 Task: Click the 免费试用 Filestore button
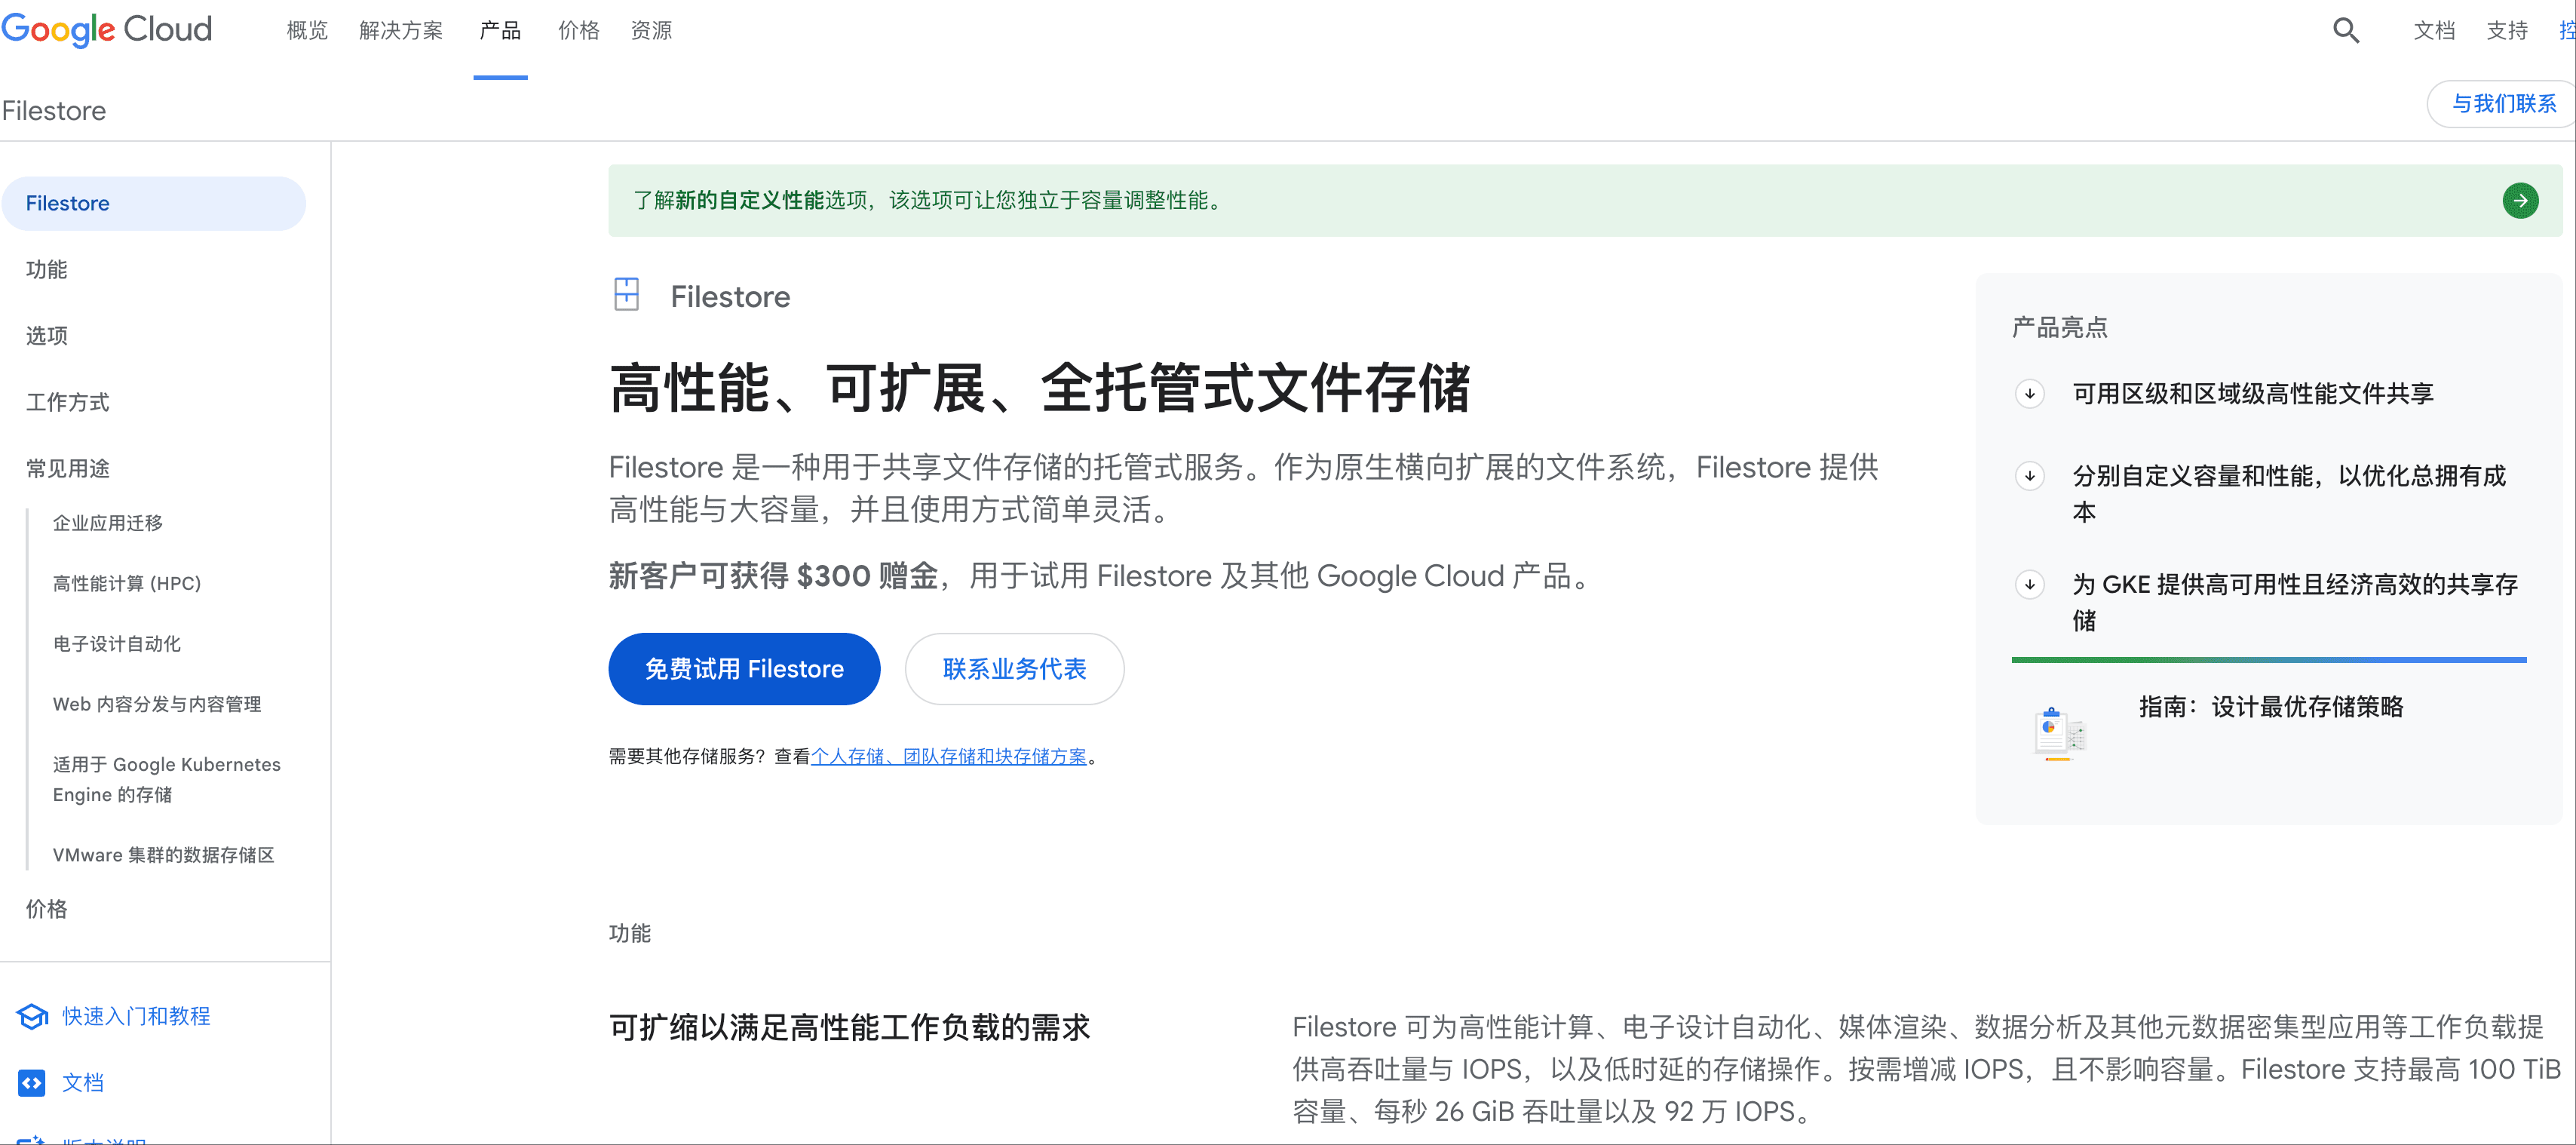coord(744,668)
